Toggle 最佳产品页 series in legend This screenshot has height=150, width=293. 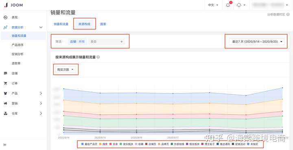point(89,144)
